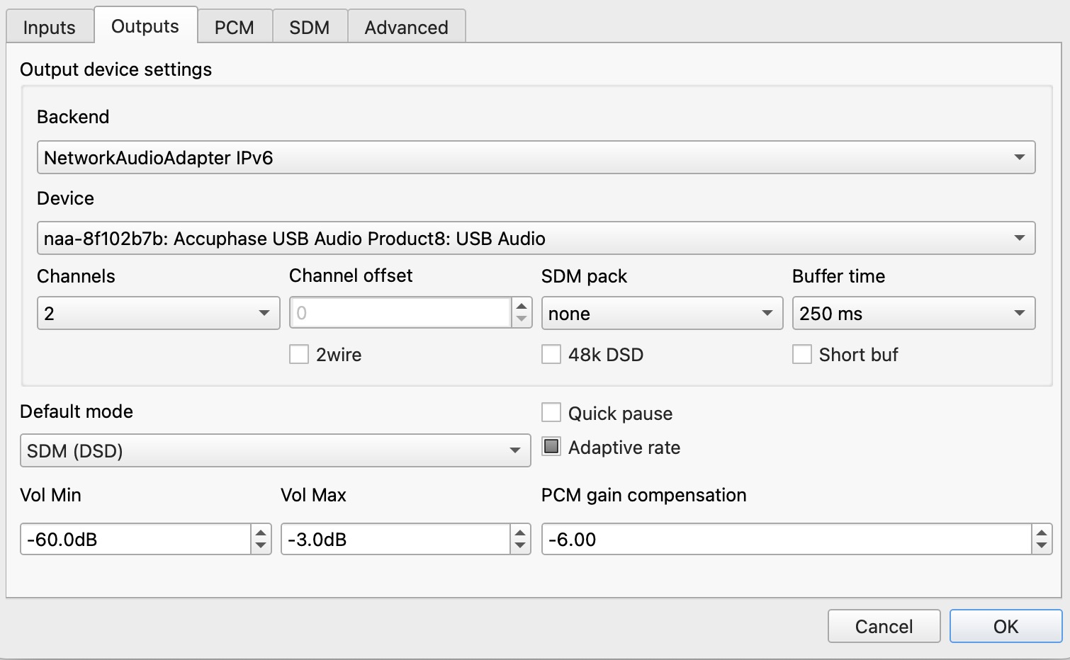Viewport: 1070px width, 660px height.
Task: Open the SDM pack dropdown
Action: [x=662, y=313]
